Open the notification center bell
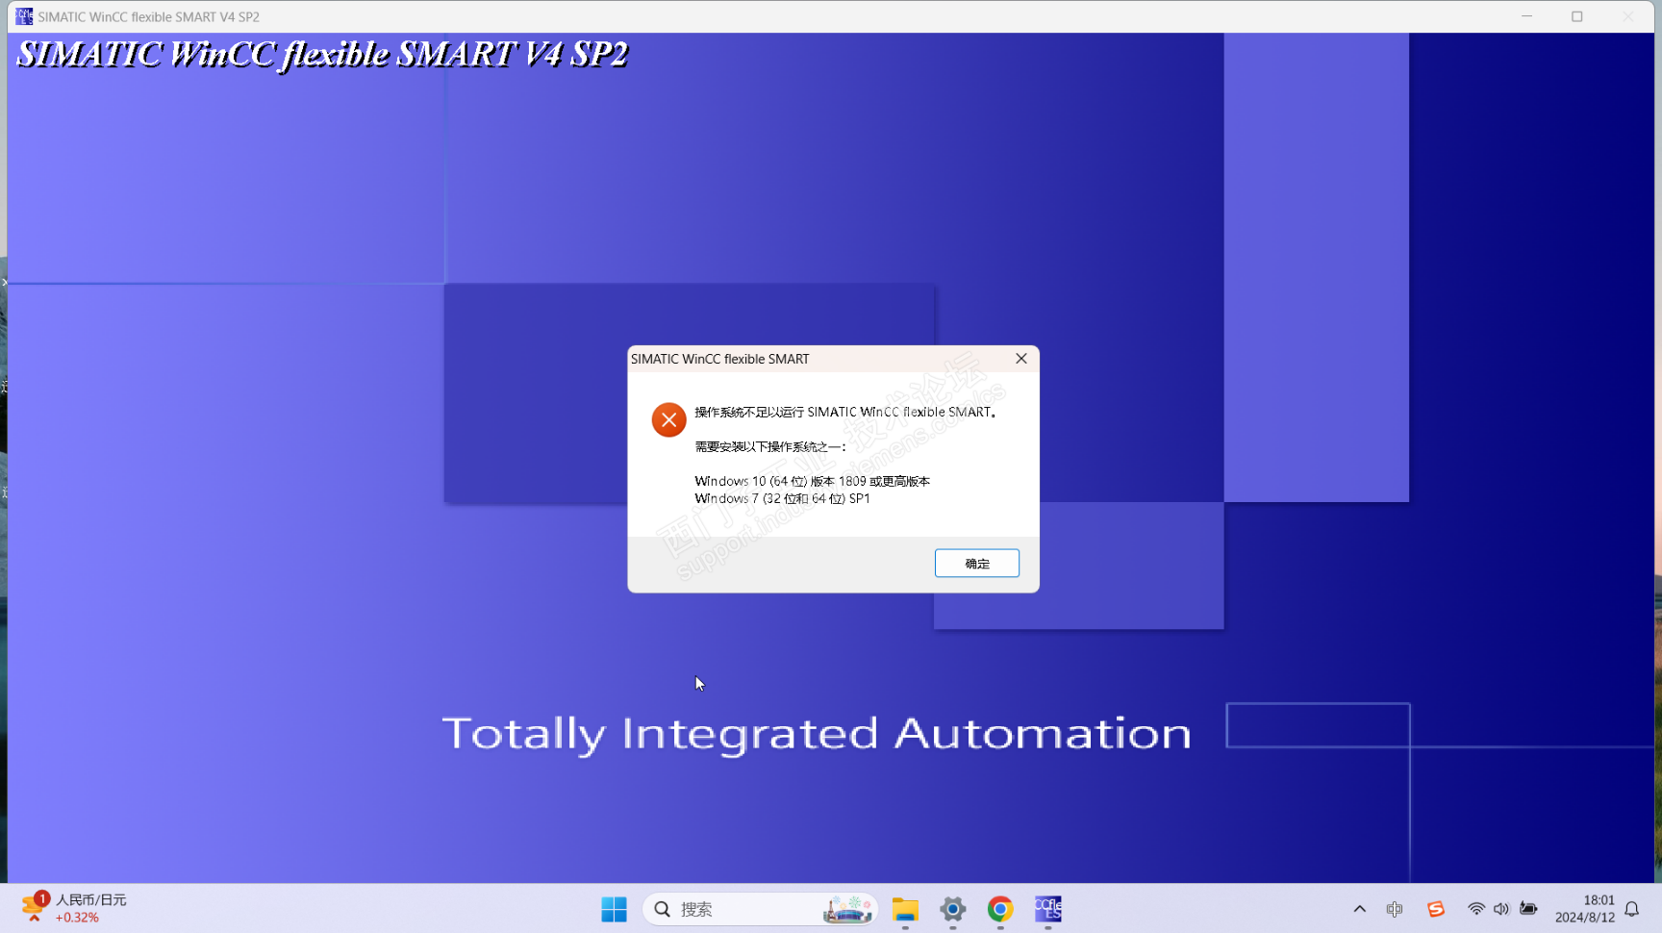Viewport: 1662px width, 933px height. point(1632,909)
